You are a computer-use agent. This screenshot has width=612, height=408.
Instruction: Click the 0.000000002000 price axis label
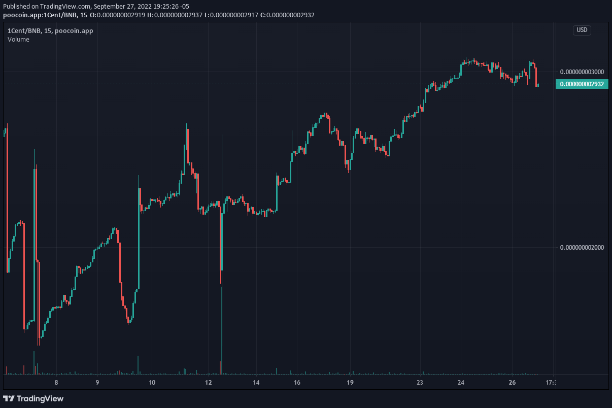pyautogui.click(x=582, y=248)
